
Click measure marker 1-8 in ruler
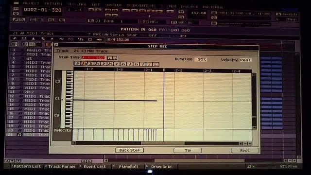119,70
